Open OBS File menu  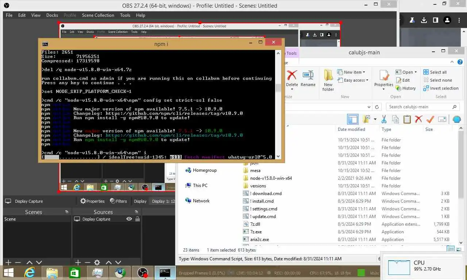click(9, 15)
